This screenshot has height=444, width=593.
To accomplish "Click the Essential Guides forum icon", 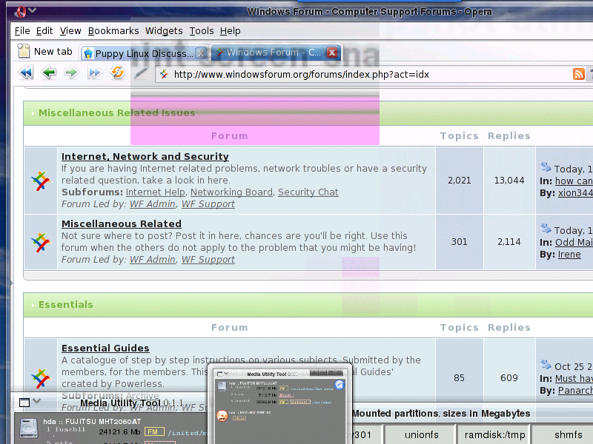I will pos(41,378).
